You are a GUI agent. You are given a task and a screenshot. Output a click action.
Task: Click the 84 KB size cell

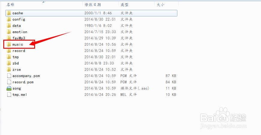(x=171, y=82)
